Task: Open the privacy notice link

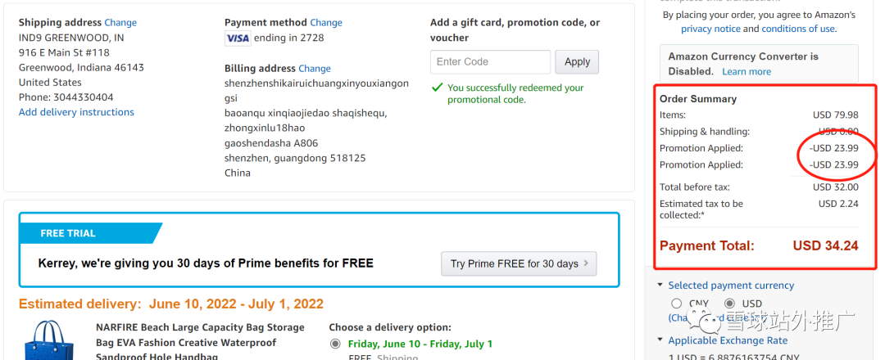Action: [710, 29]
